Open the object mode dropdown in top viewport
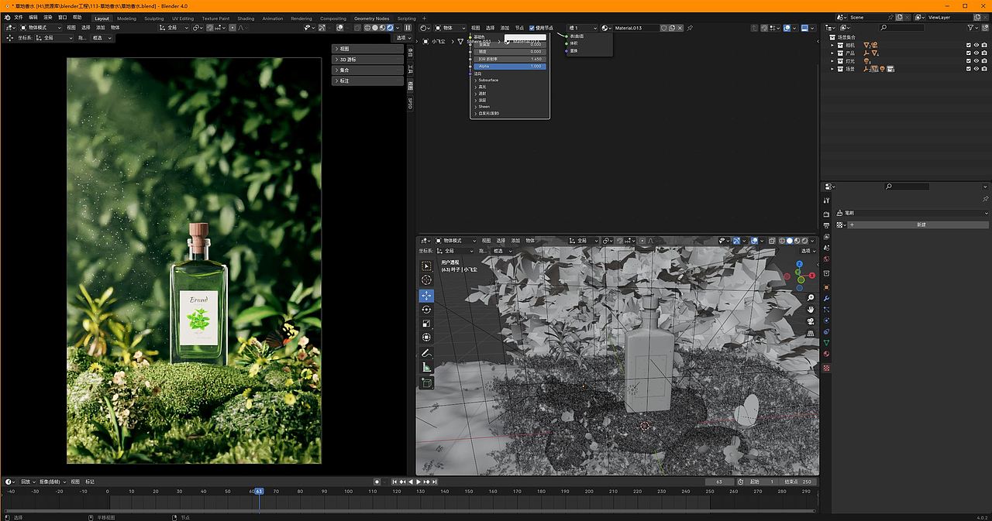The height and width of the screenshot is (521, 992). coord(39,28)
